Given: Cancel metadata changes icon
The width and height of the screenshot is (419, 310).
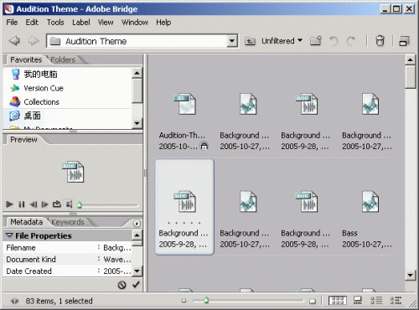Looking at the screenshot, I should tap(122, 285).
